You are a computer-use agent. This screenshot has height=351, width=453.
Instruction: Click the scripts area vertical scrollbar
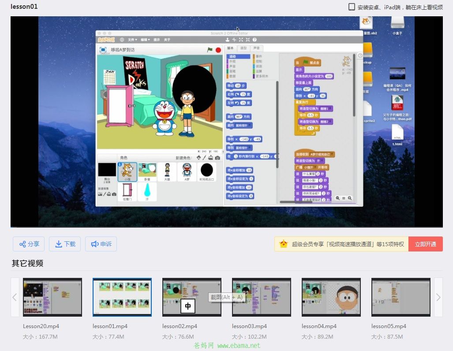[354, 85]
